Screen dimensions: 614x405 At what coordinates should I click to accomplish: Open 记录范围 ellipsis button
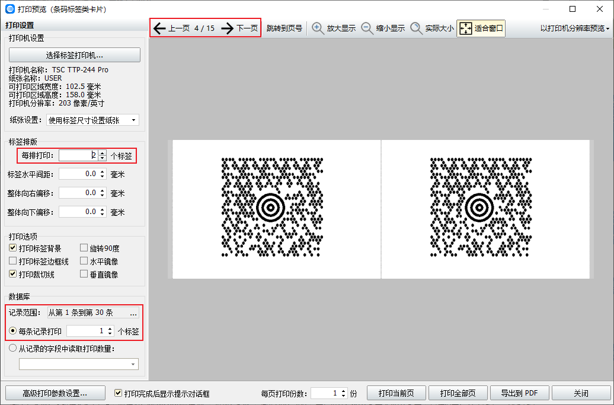[133, 312]
